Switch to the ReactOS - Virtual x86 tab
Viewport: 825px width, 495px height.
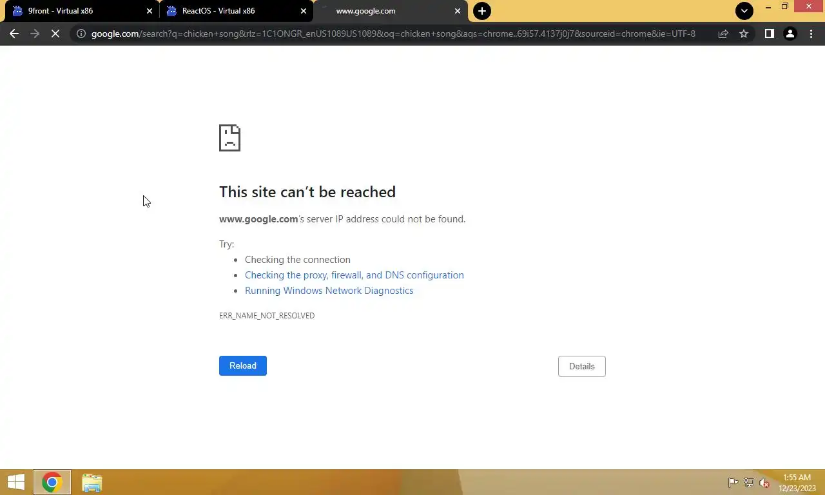[x=236, y=11]
